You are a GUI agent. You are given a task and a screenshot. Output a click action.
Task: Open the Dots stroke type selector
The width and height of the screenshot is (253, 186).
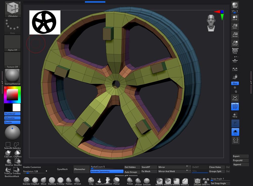coord(12,26)
